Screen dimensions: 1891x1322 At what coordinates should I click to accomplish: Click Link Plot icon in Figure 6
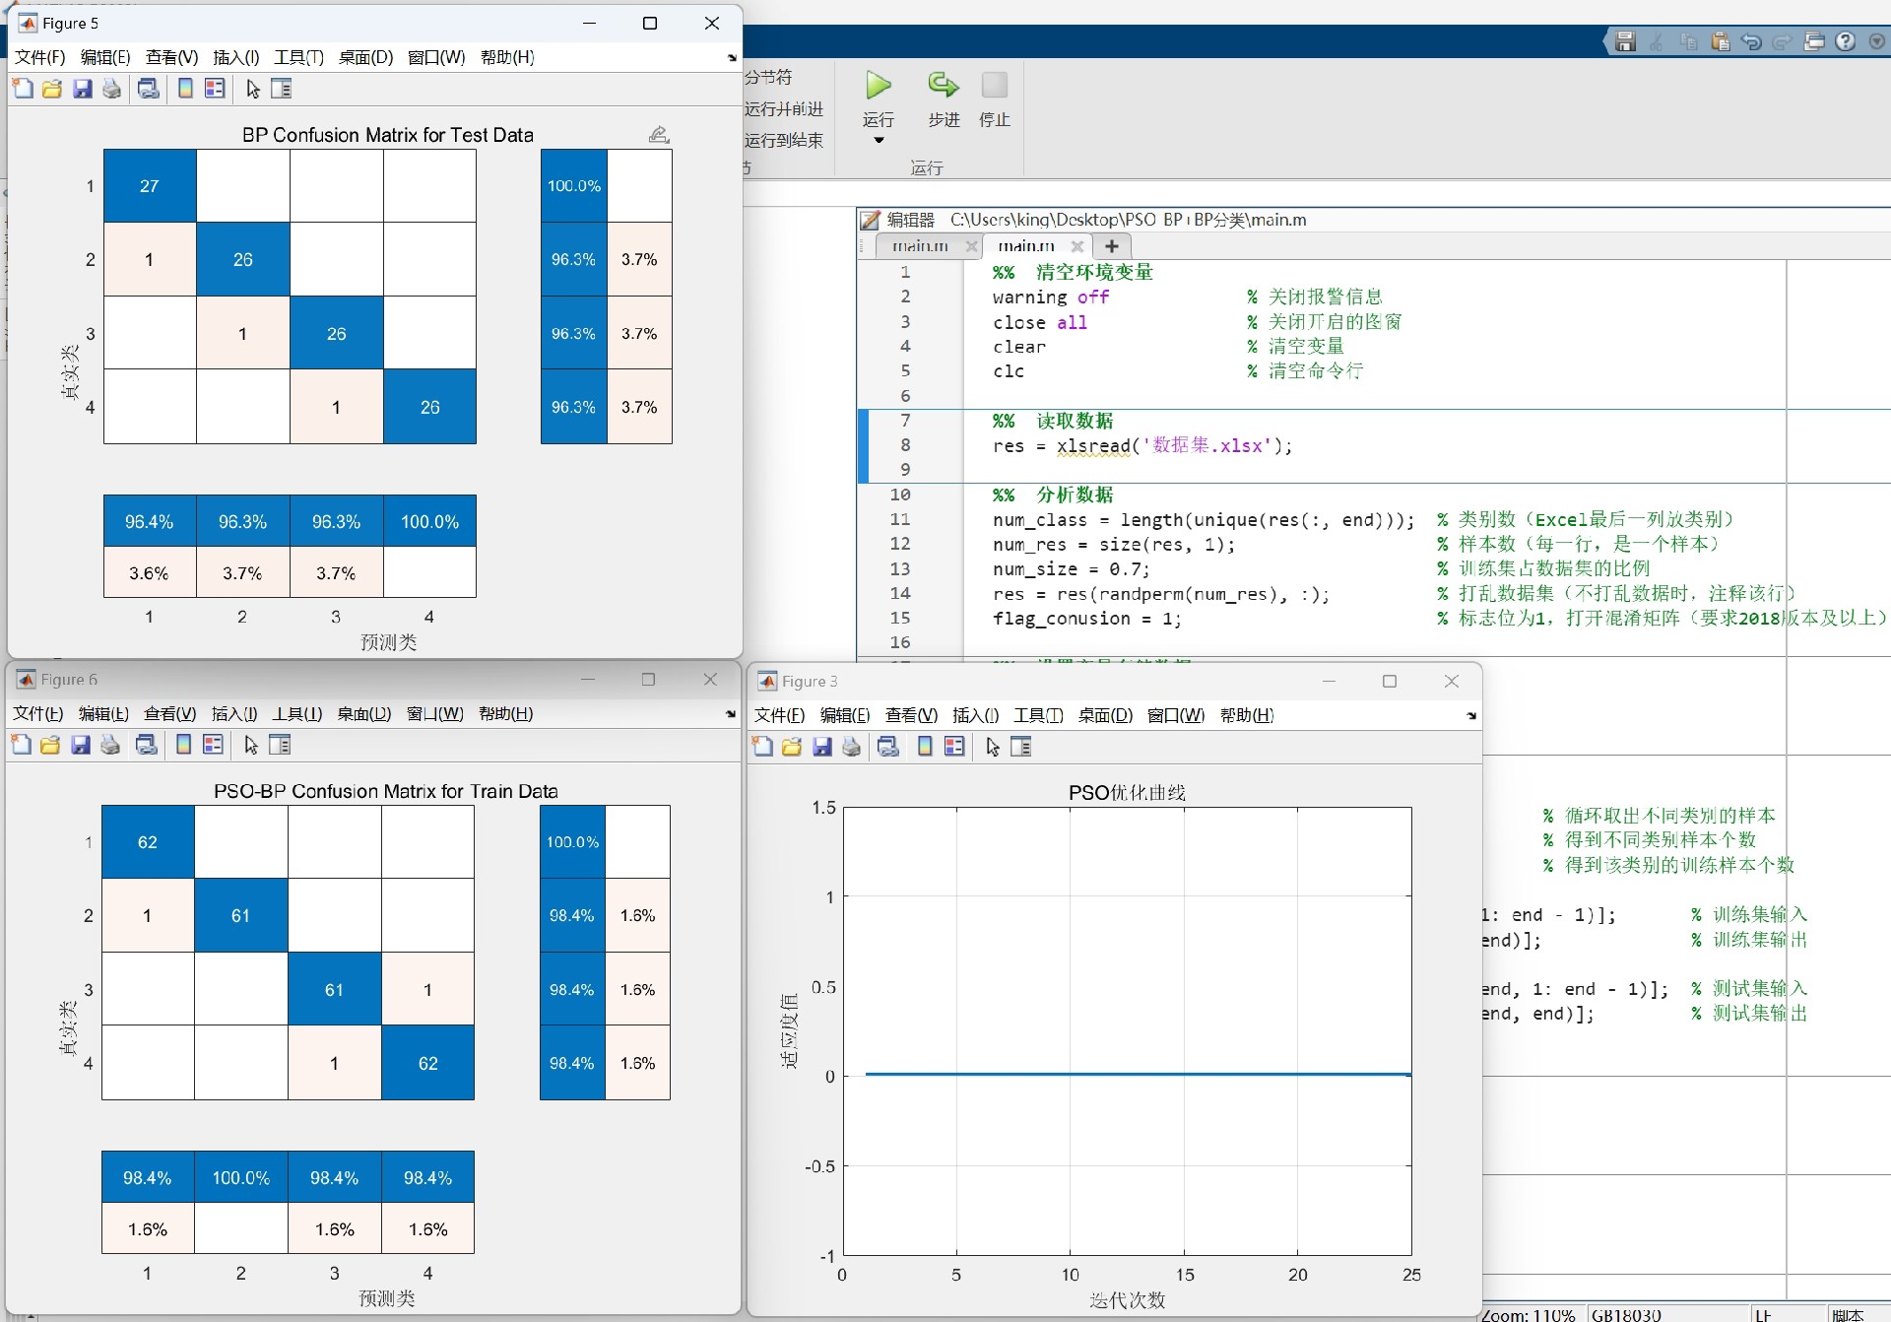pos(147,745)
